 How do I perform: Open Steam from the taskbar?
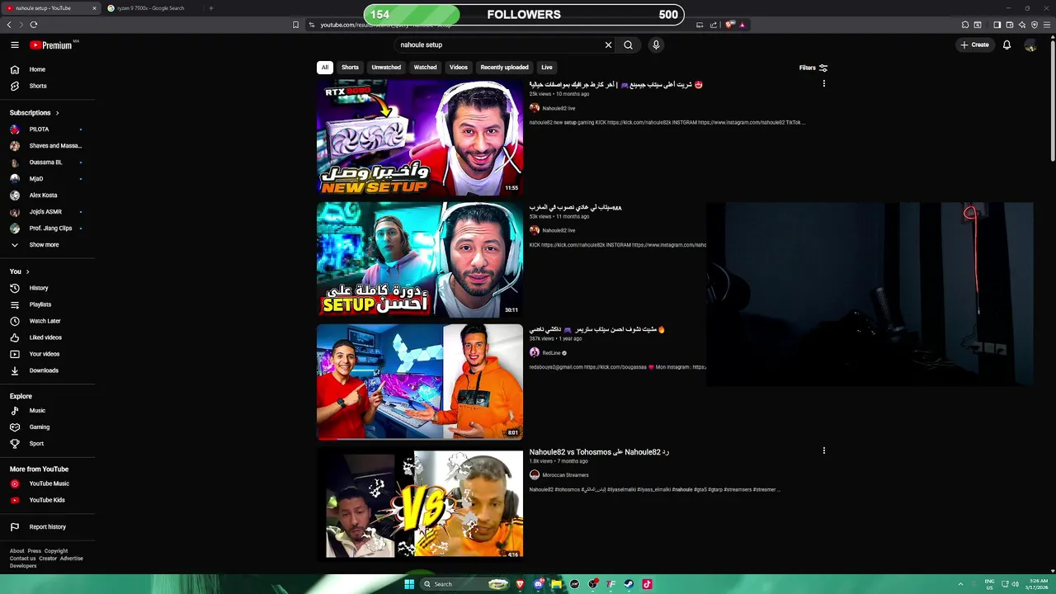click(629, 584)
